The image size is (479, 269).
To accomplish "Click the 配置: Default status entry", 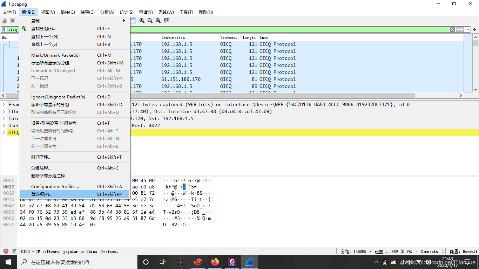I will coord(464,251).
